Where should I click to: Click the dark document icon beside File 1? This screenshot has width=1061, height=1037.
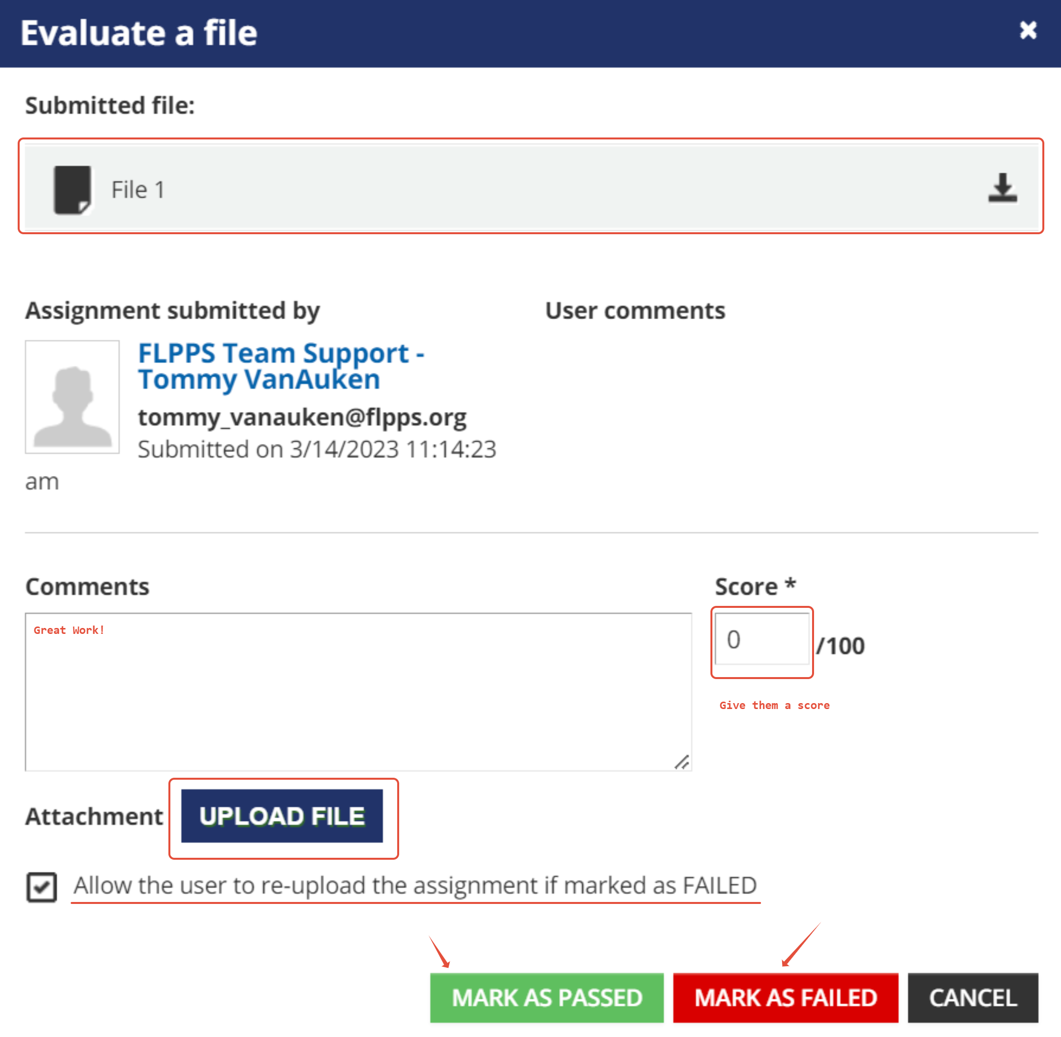[72, 190]
